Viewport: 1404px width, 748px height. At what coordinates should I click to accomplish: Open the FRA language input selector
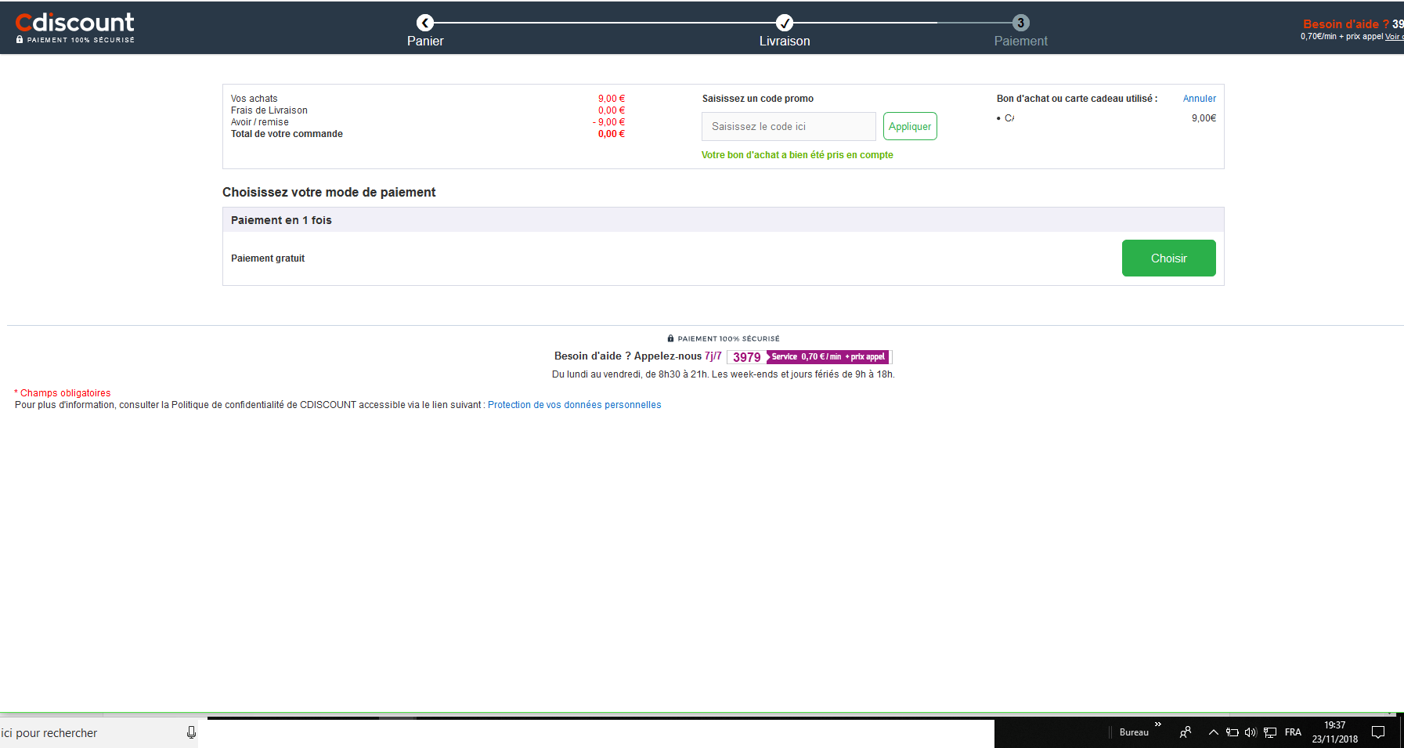click(x=1293, y=732)
